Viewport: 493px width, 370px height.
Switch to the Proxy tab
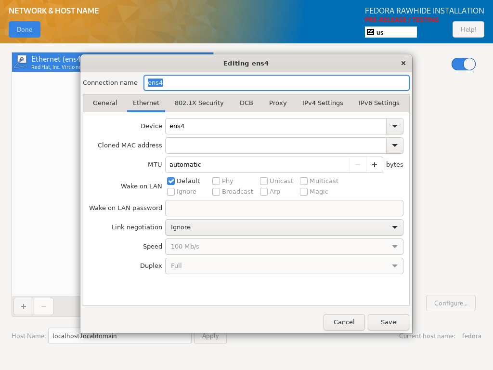pyautogui.click(x=278, y=103)
